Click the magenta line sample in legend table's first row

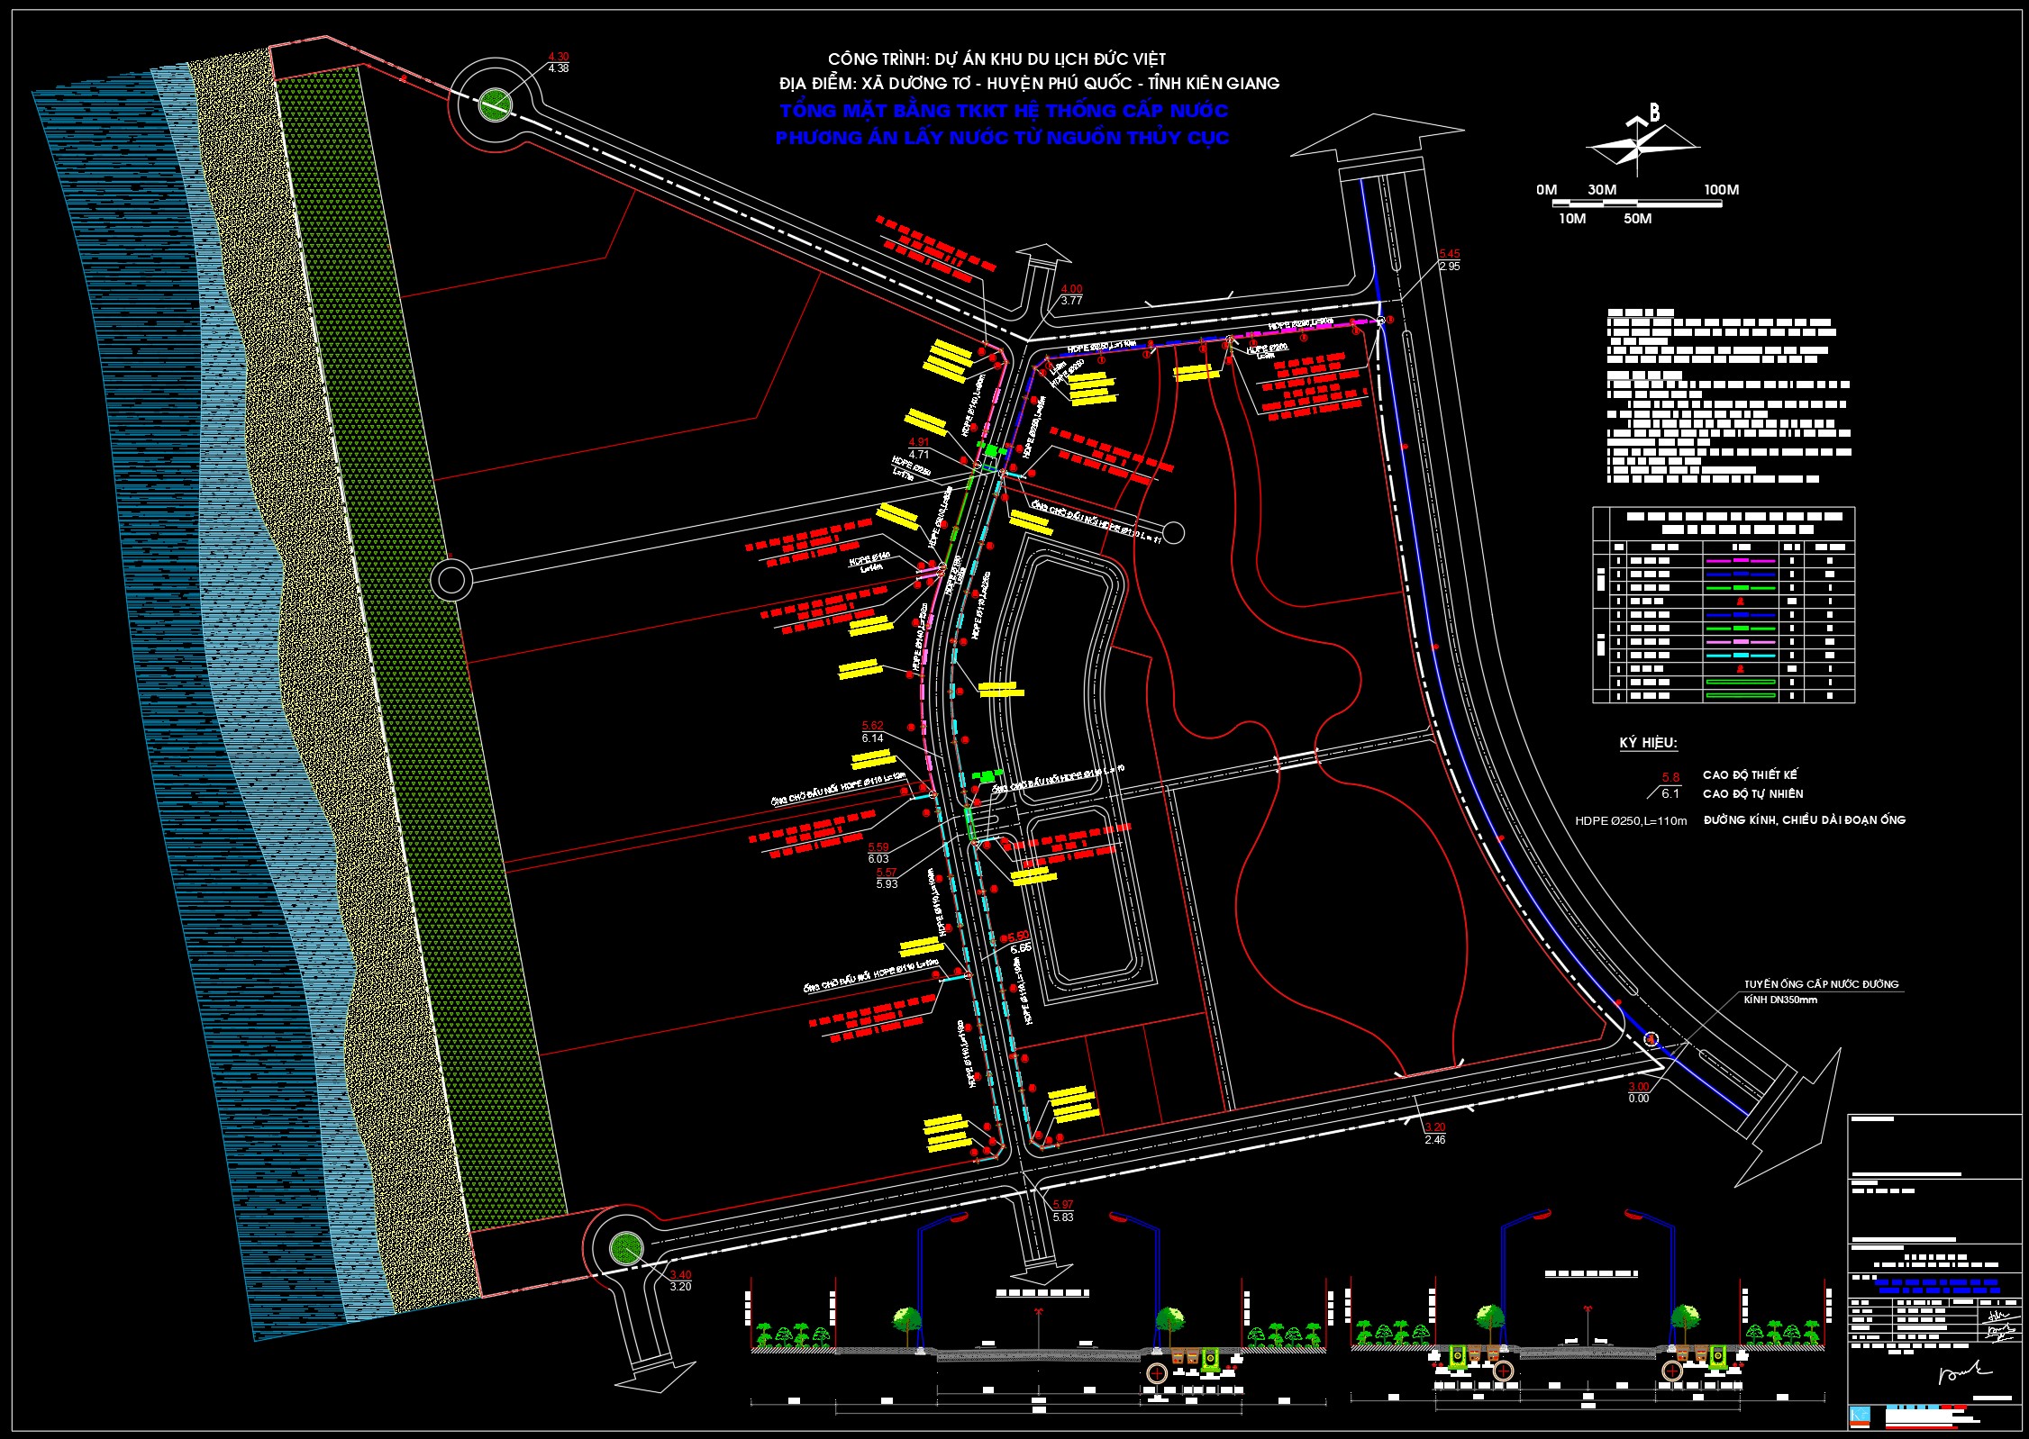(x=1740, y=561)
